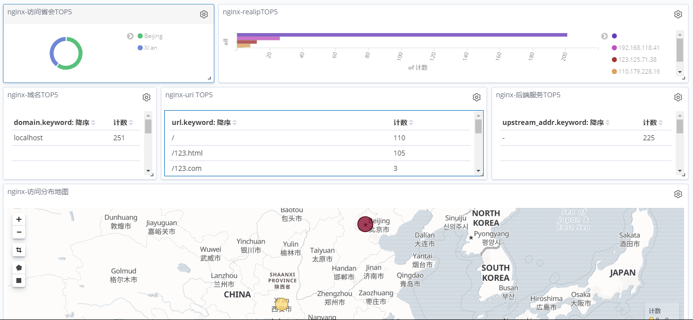The width and height of the screenshot is (693, 320).
Task: Open settings gear of nginx-后端服务TOP5 panel
Action: click(x=678, y=97)
